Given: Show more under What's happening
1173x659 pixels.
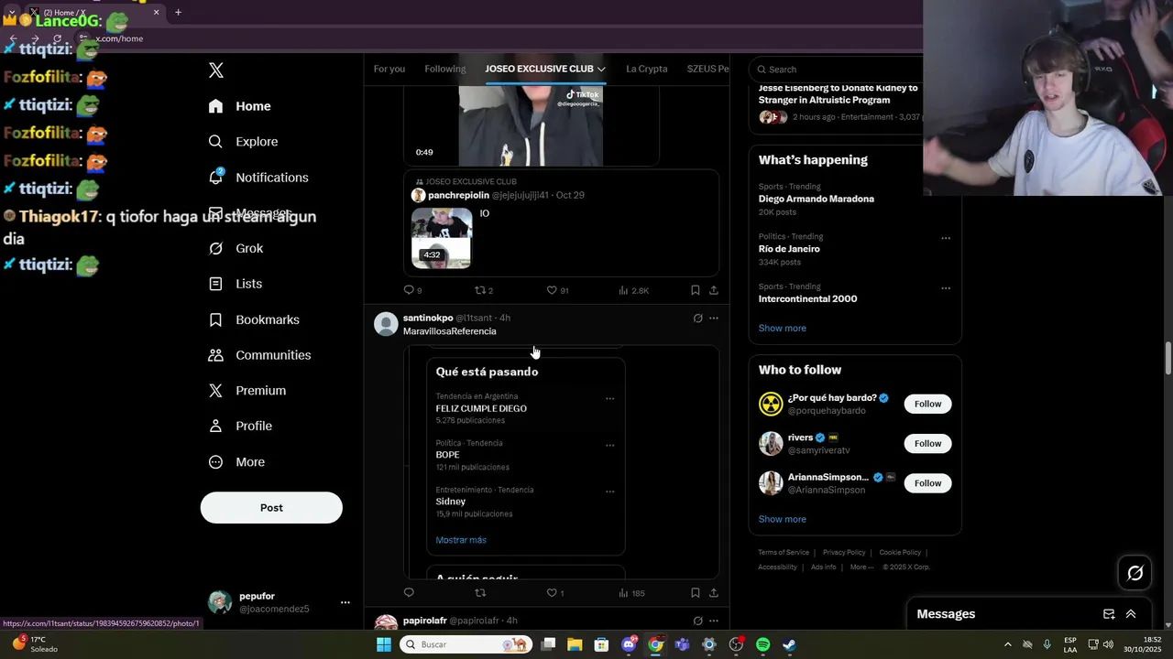Looking at the screenshot, I should click(x=782, y=329).
